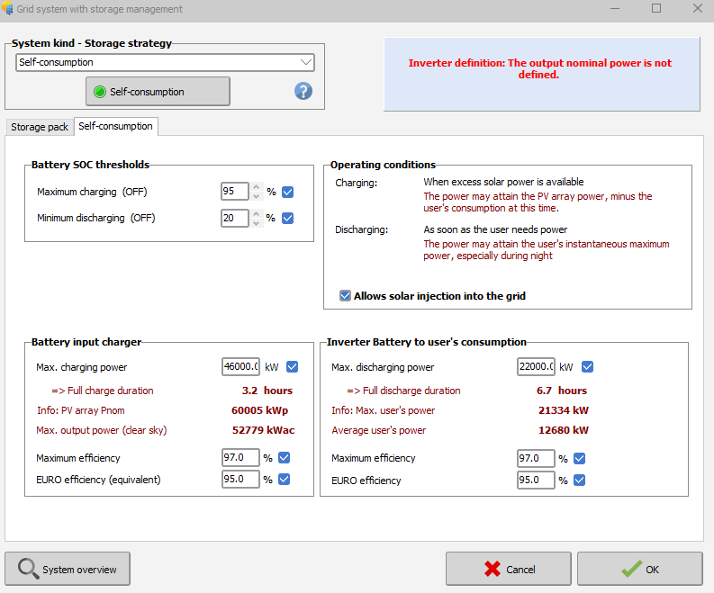Confirm with the green OK button
The image size is (714, 593).
point(640,569)
